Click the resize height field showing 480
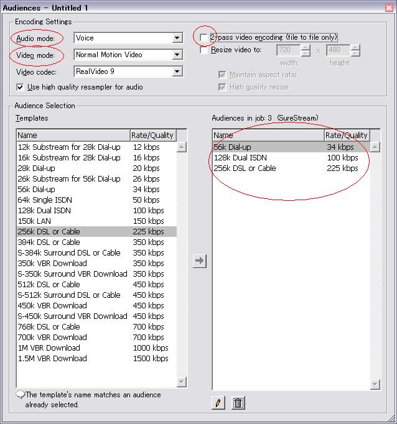Viewport: 397px width, 424px height. (x=338, y=50)
